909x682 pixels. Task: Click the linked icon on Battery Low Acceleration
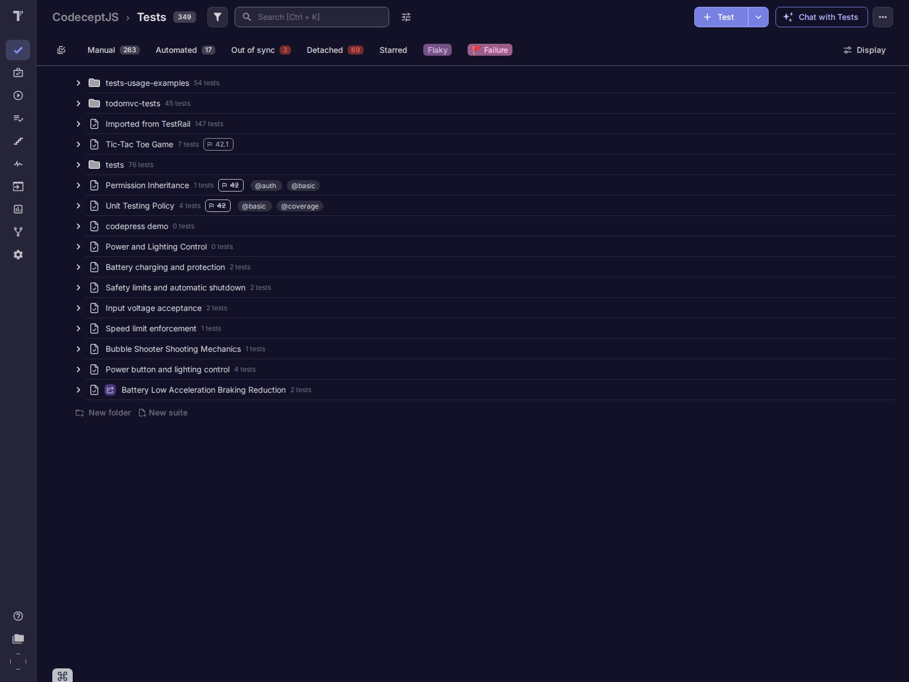tap(110, 390)
